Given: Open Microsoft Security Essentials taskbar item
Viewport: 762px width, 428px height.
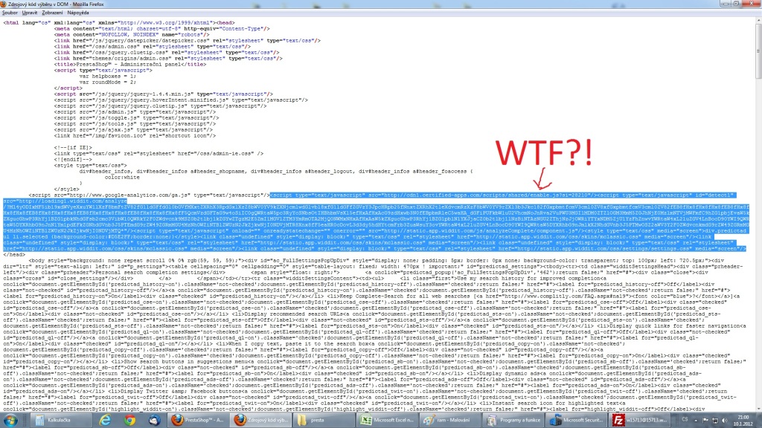Looking at the screenshot, I should pyautogui.click(x=577, y=421).
